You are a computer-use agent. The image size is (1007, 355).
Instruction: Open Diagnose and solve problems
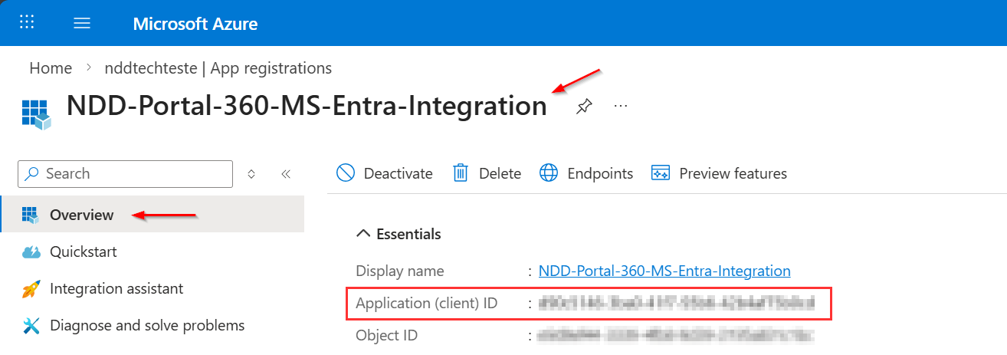[146, 325]
